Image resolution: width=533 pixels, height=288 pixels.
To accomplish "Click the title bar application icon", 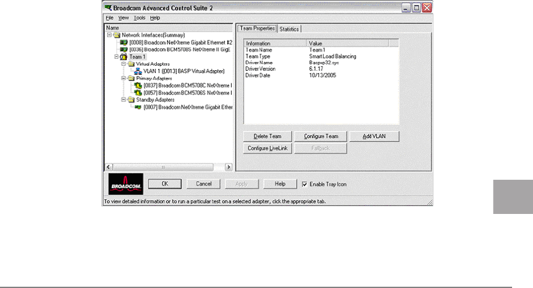I will coord(108,8).
